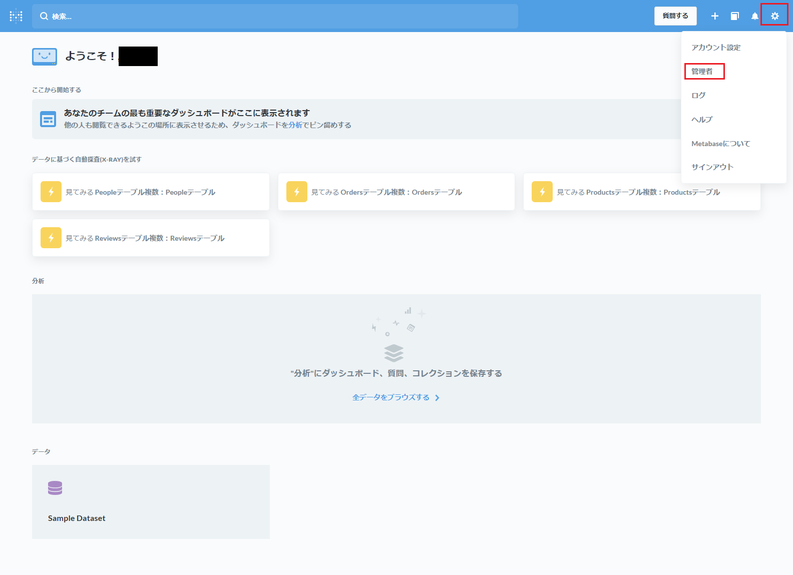Viewport: 793px width, 575px height.
Task: Follow the 全データをブラウズする link
Action: (x=391, y=397)
